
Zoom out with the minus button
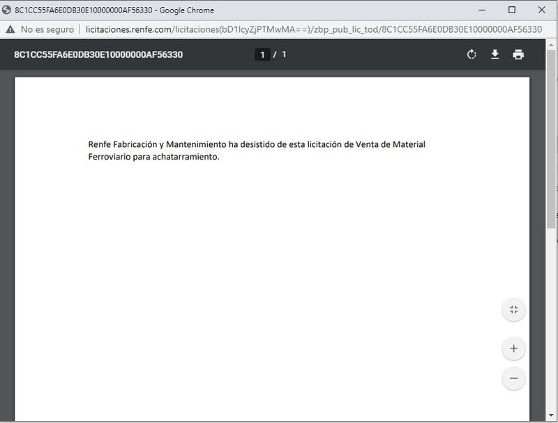(x=513, y=378)
